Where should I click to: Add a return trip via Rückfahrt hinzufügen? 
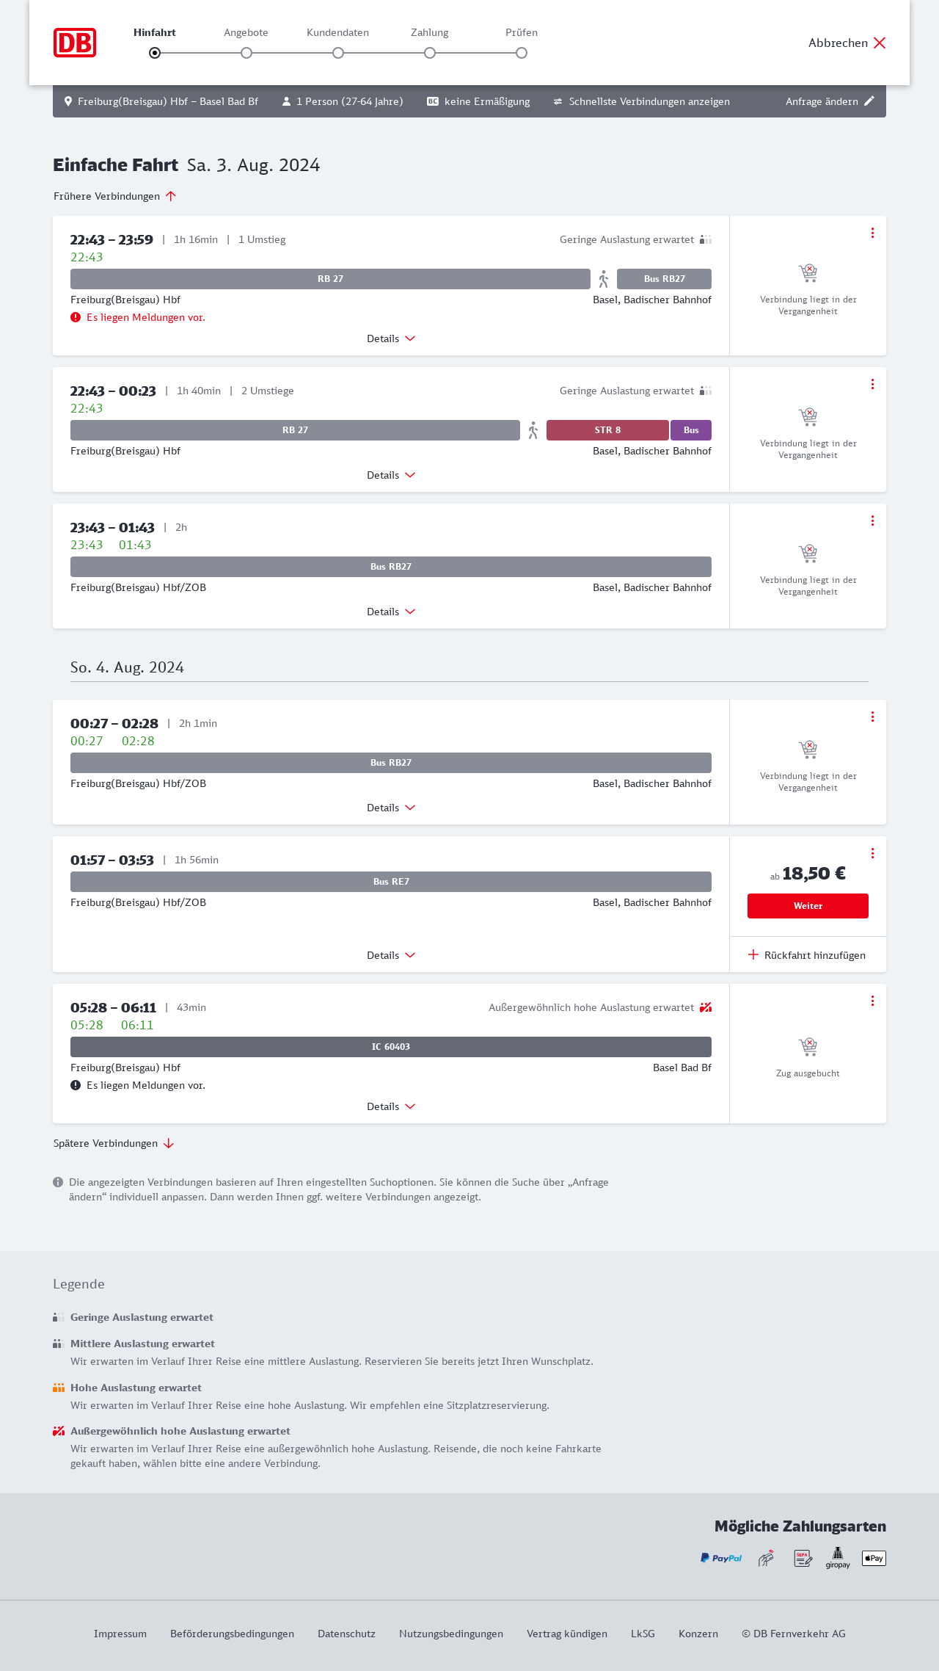click(807, 955)
